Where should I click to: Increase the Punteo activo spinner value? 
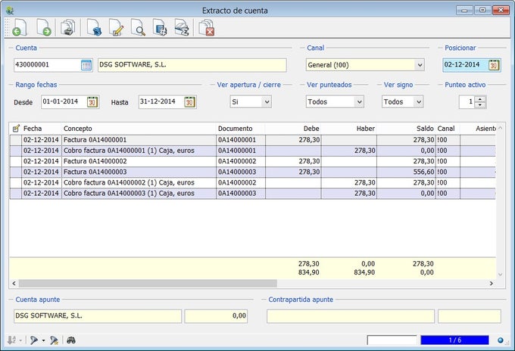click(x=481, y=98)
